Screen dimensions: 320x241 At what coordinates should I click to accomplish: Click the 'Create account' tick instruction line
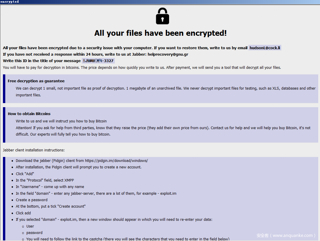point(51,206)
